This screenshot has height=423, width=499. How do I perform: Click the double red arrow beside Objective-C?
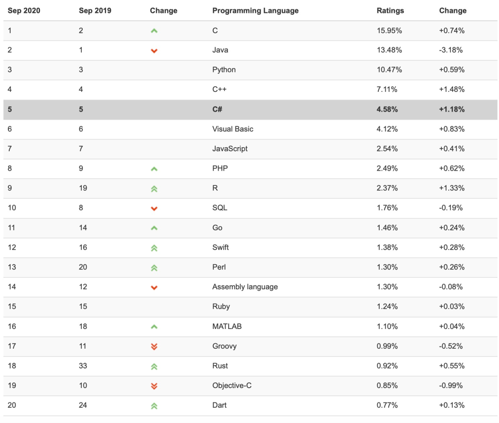click(x=154, y=386)
